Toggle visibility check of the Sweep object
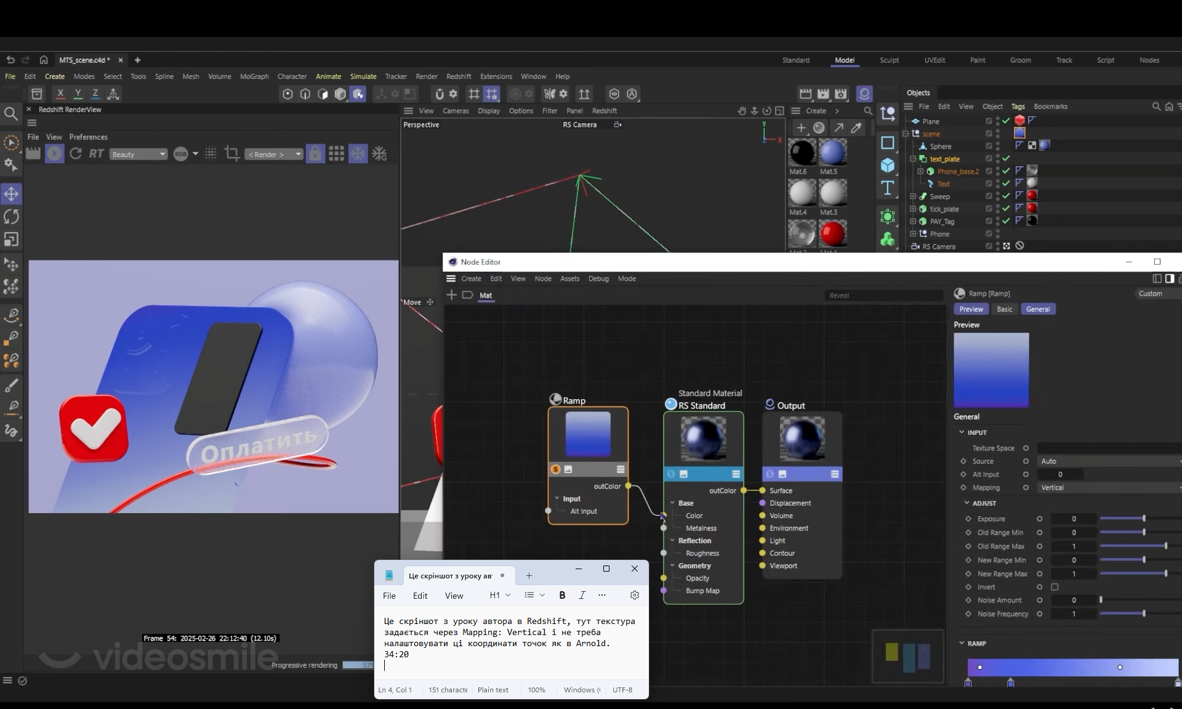The height and width of the screenshot is (709, 1182). pyautogui.click(x=1006, y=196)
